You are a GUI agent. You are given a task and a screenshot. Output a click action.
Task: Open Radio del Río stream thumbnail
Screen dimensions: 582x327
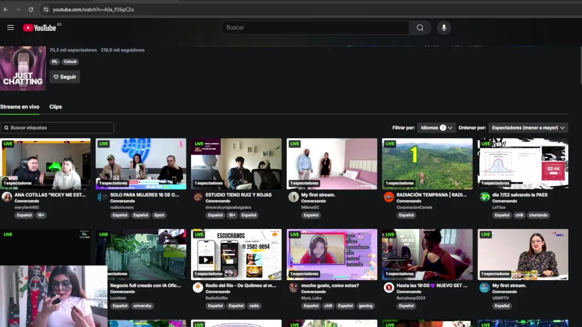pos(236,254)
